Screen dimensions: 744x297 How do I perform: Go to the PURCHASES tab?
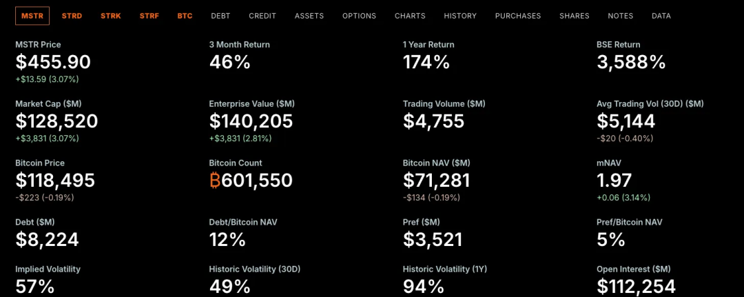(518, 16)
